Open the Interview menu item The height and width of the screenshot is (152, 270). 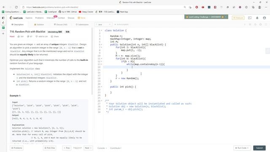tap(51, 18)
